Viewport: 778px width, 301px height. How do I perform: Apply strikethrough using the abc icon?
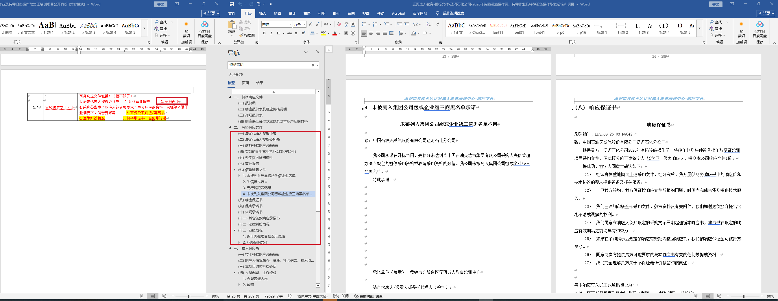[x=290, y=33]
